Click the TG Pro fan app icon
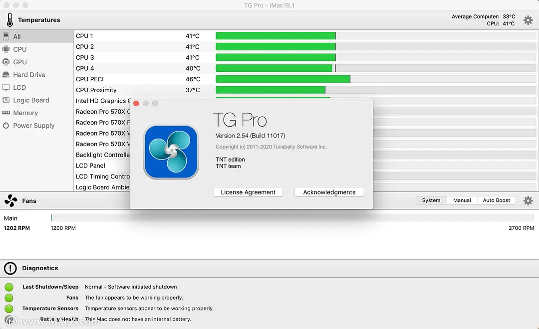 [171, 152]
